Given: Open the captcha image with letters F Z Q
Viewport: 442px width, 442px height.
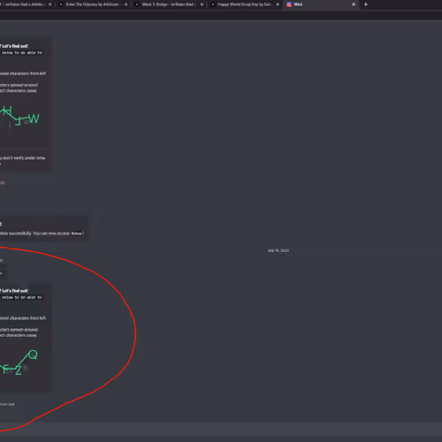Looking at the screenshot, I should coord(19,362).
